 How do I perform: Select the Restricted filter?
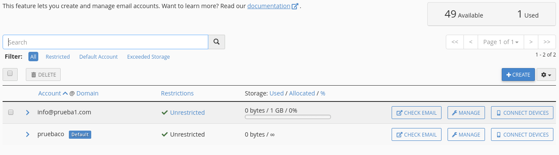coord(58,57)
